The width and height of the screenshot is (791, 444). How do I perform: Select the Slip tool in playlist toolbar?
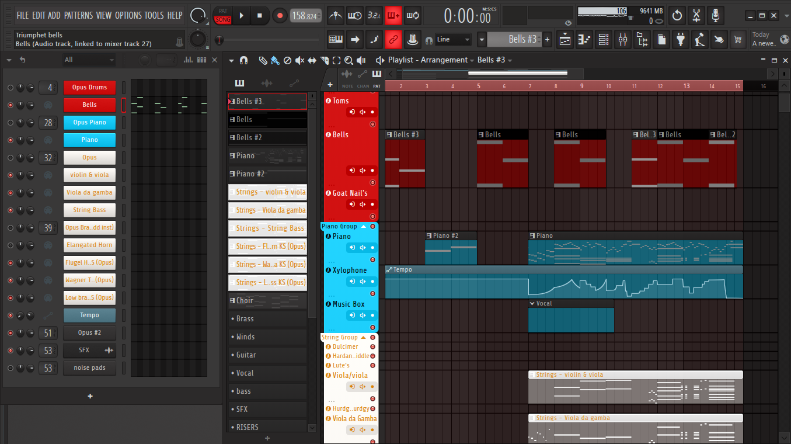tap(312, 60)
